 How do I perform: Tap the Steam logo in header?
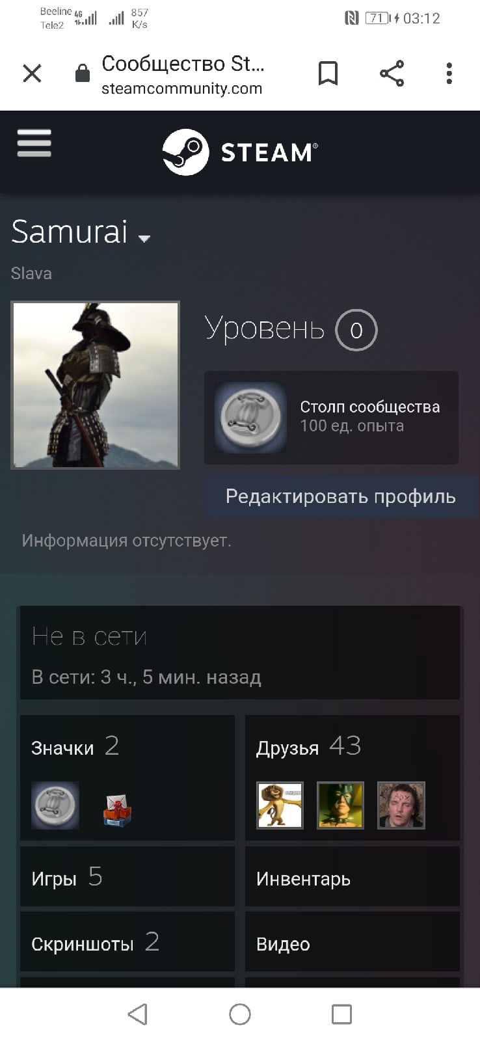[240, 152]
